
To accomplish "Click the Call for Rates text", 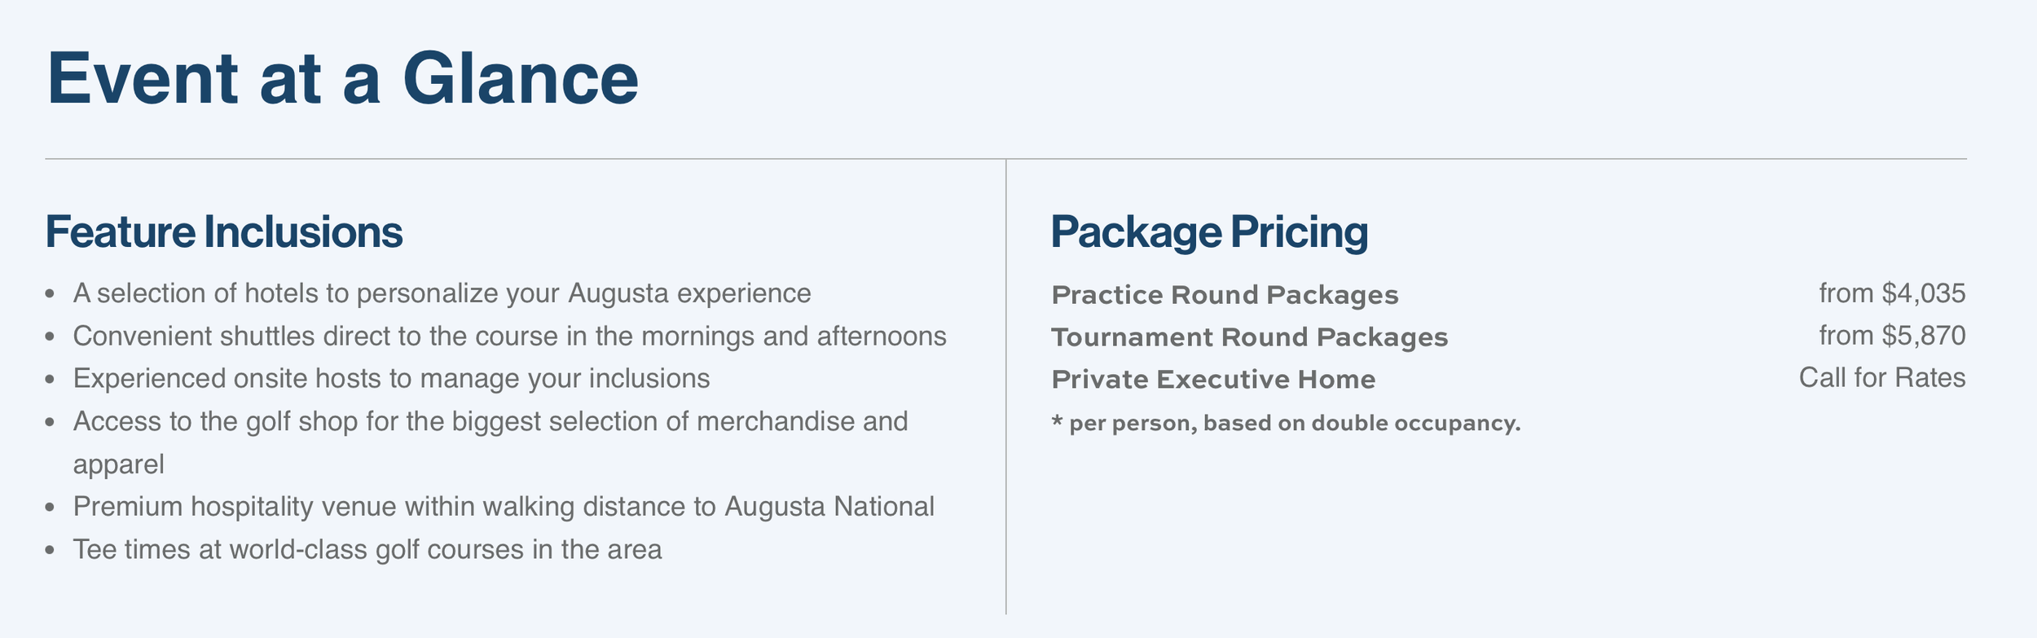I will click(1882, 378).
